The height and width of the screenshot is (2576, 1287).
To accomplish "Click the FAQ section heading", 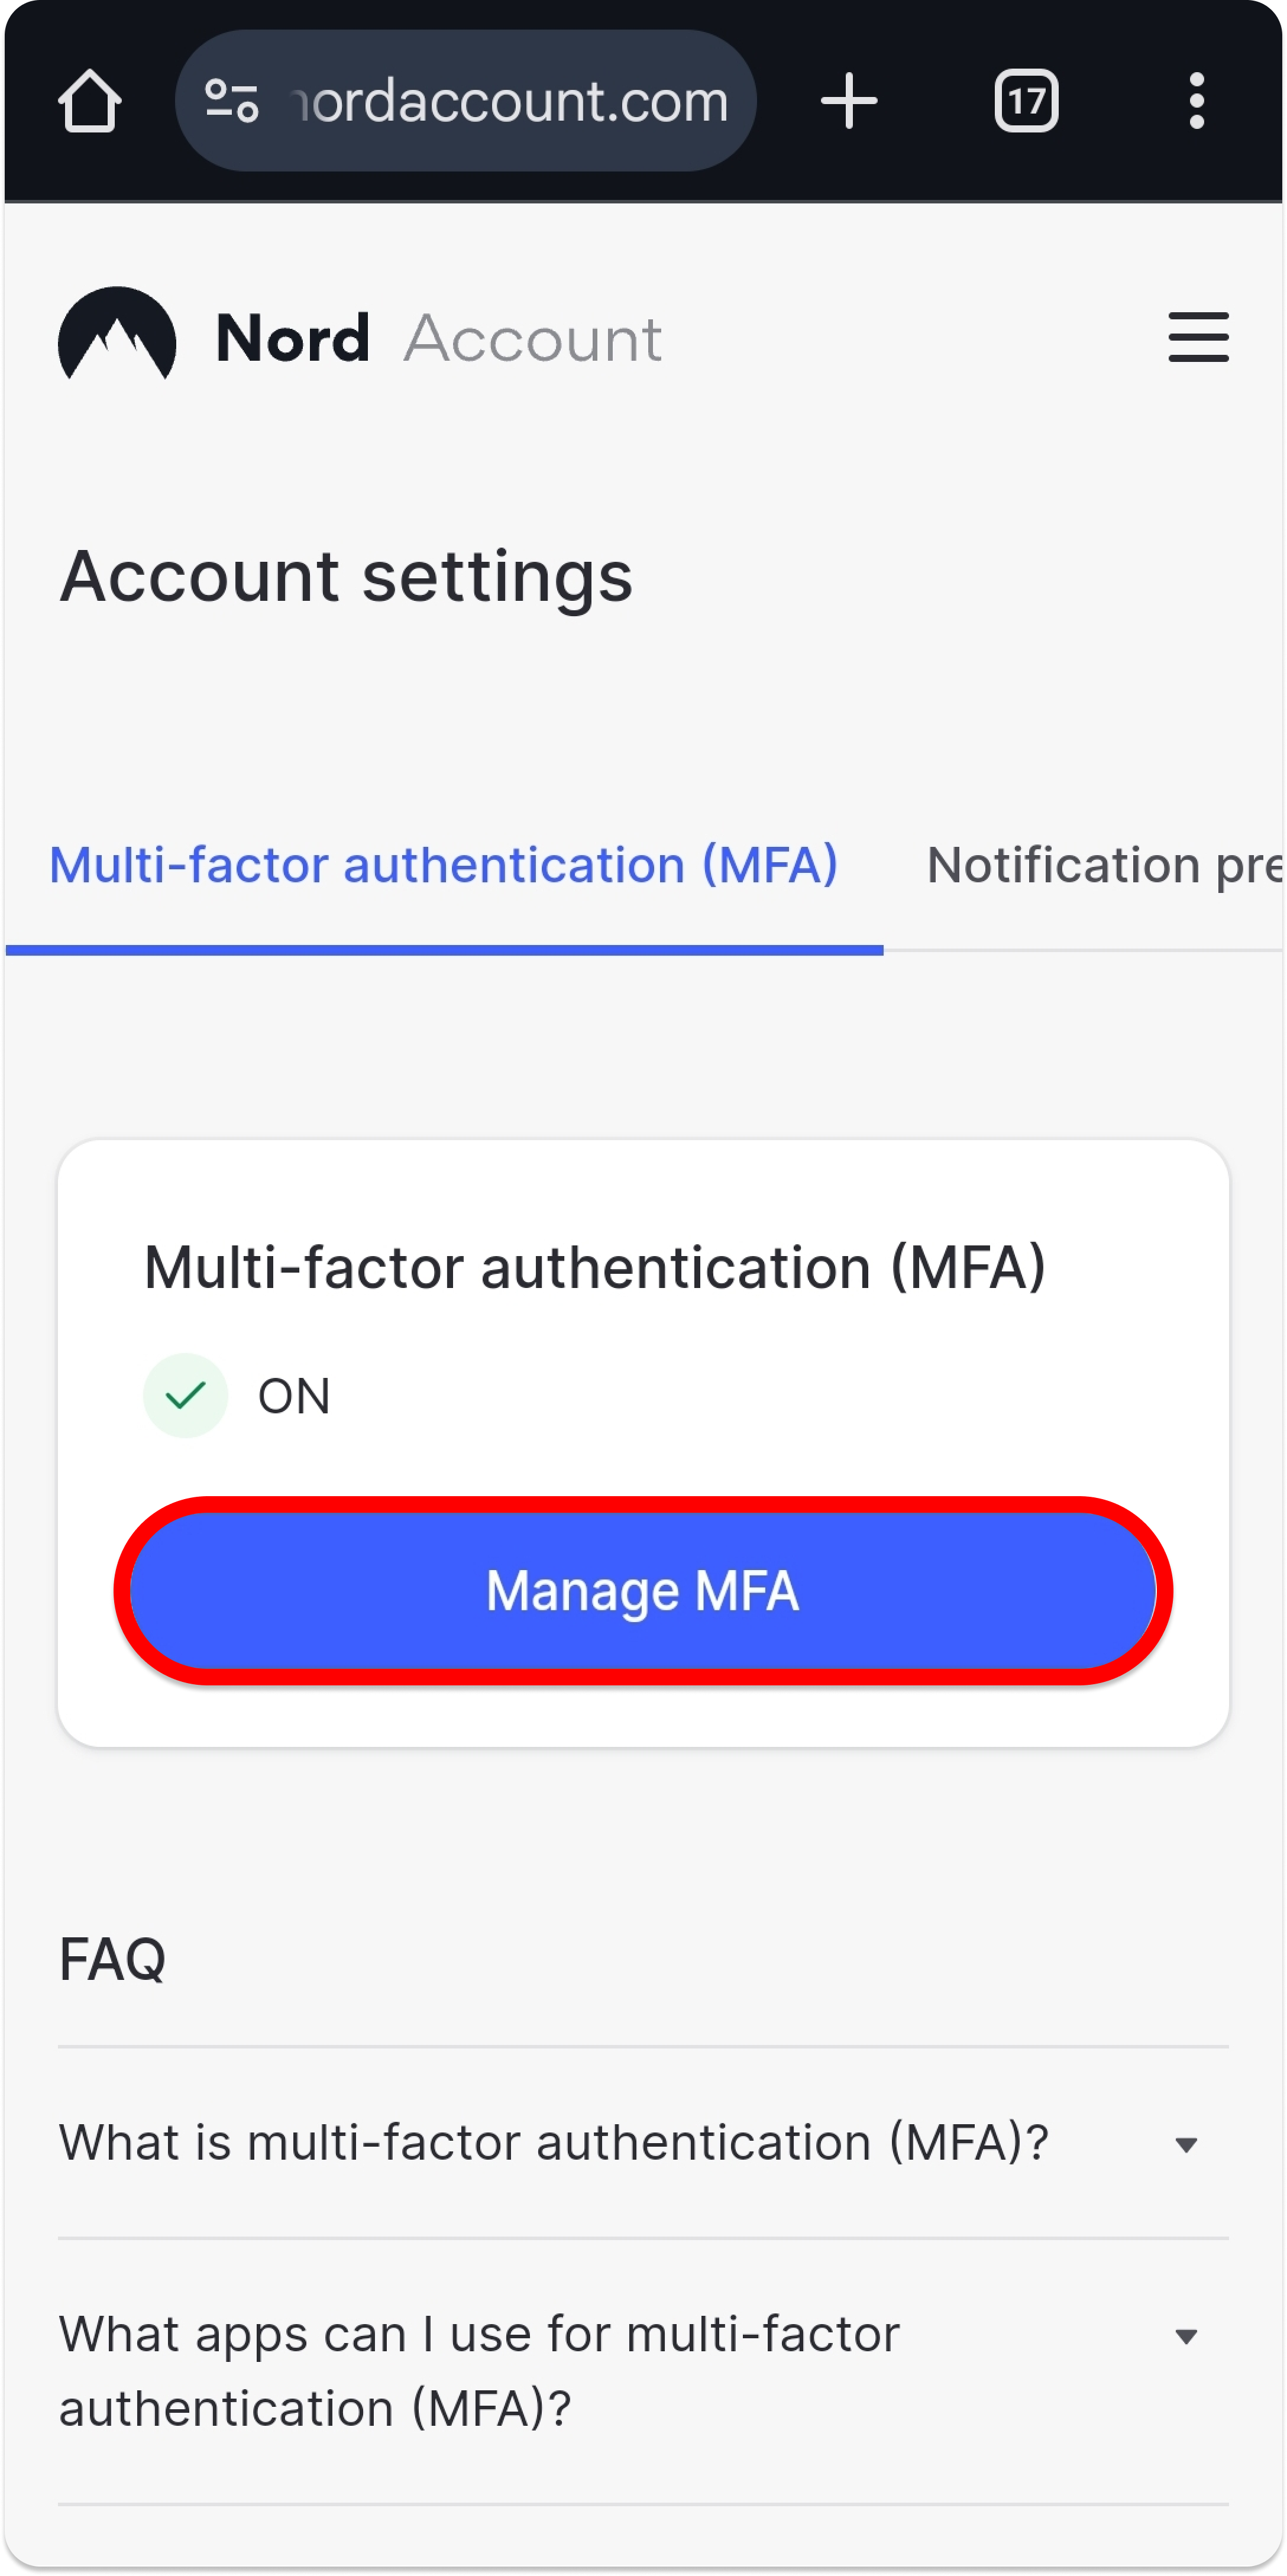I will tap(112, 1959).
